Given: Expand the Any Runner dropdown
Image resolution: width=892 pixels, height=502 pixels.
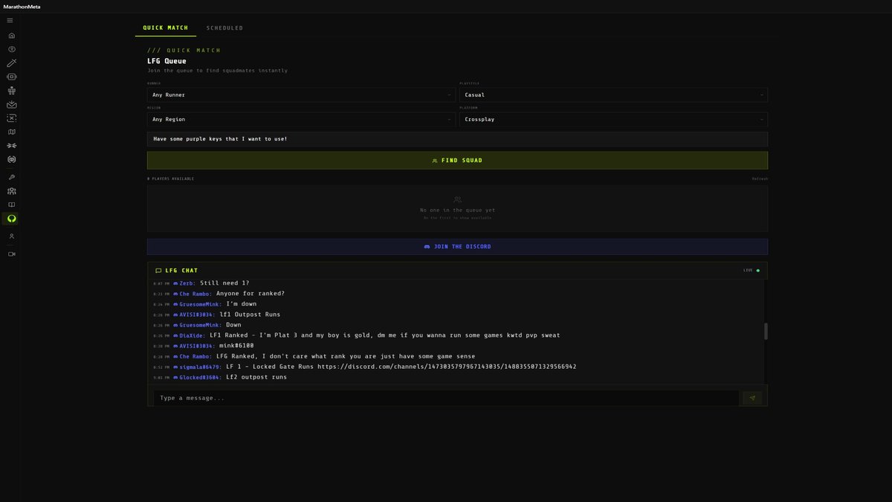Looking at the screenshot, I should point(301,95).
